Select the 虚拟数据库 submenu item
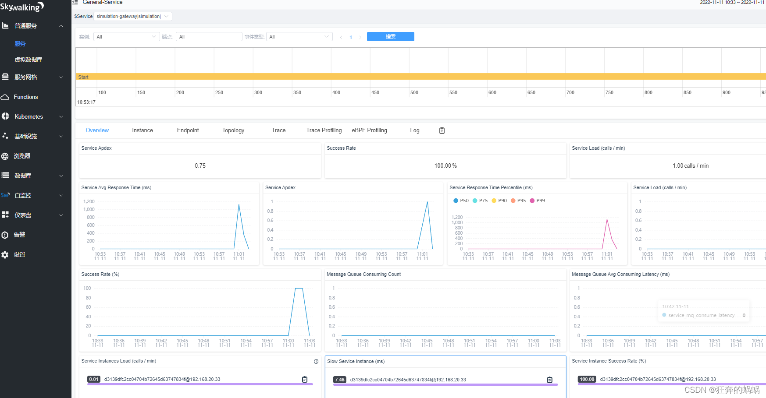The width and height of the screenshot is (766, 398). click(x=29, y=60)
